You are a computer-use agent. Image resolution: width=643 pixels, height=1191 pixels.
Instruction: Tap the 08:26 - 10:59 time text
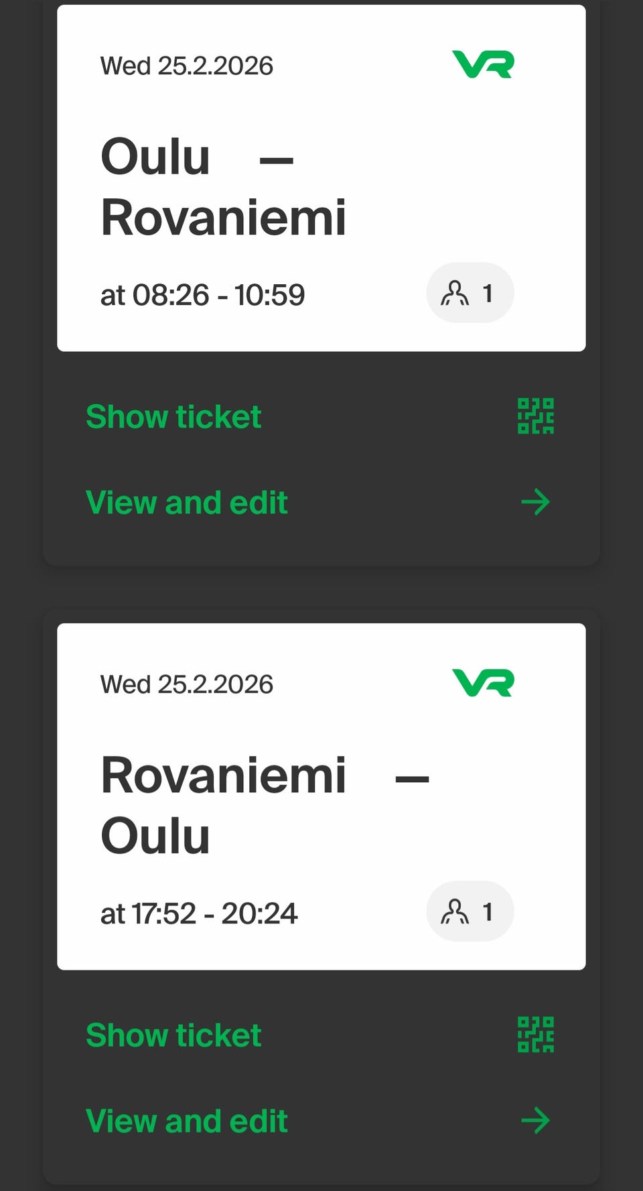pos(202,295)
